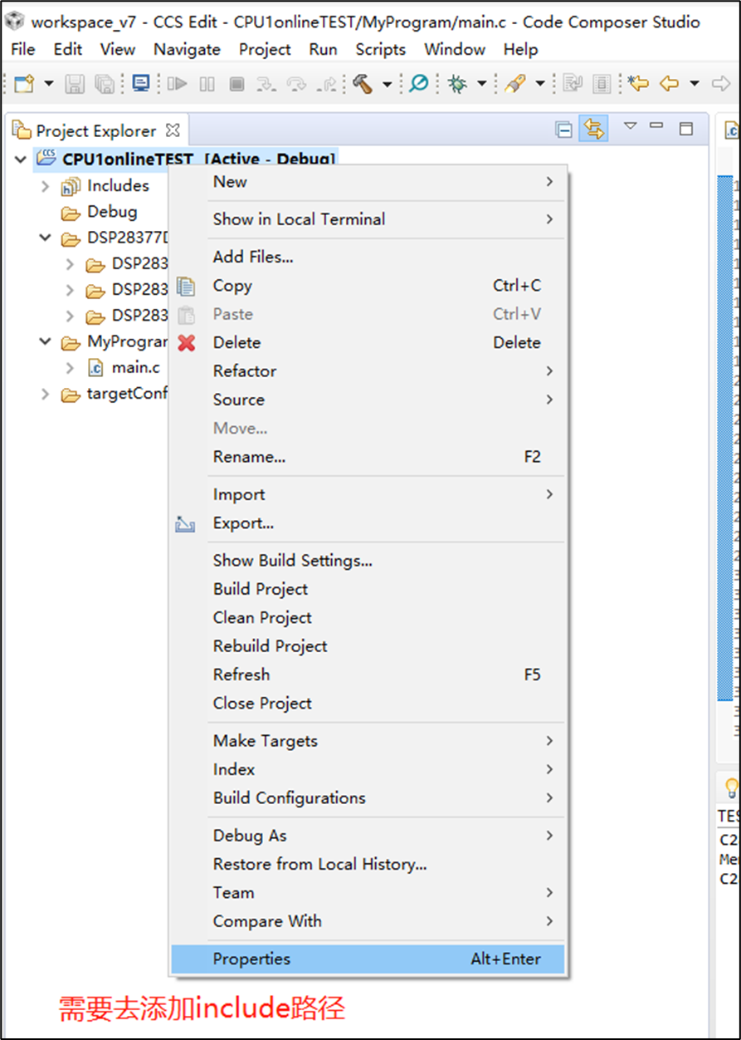Open the Refactor submenu
The image size is (741, 1040).
coord(368,371)
